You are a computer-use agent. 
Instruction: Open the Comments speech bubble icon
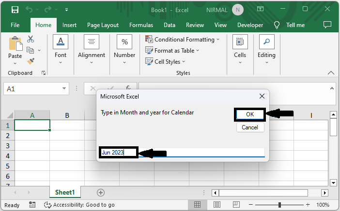327,25
